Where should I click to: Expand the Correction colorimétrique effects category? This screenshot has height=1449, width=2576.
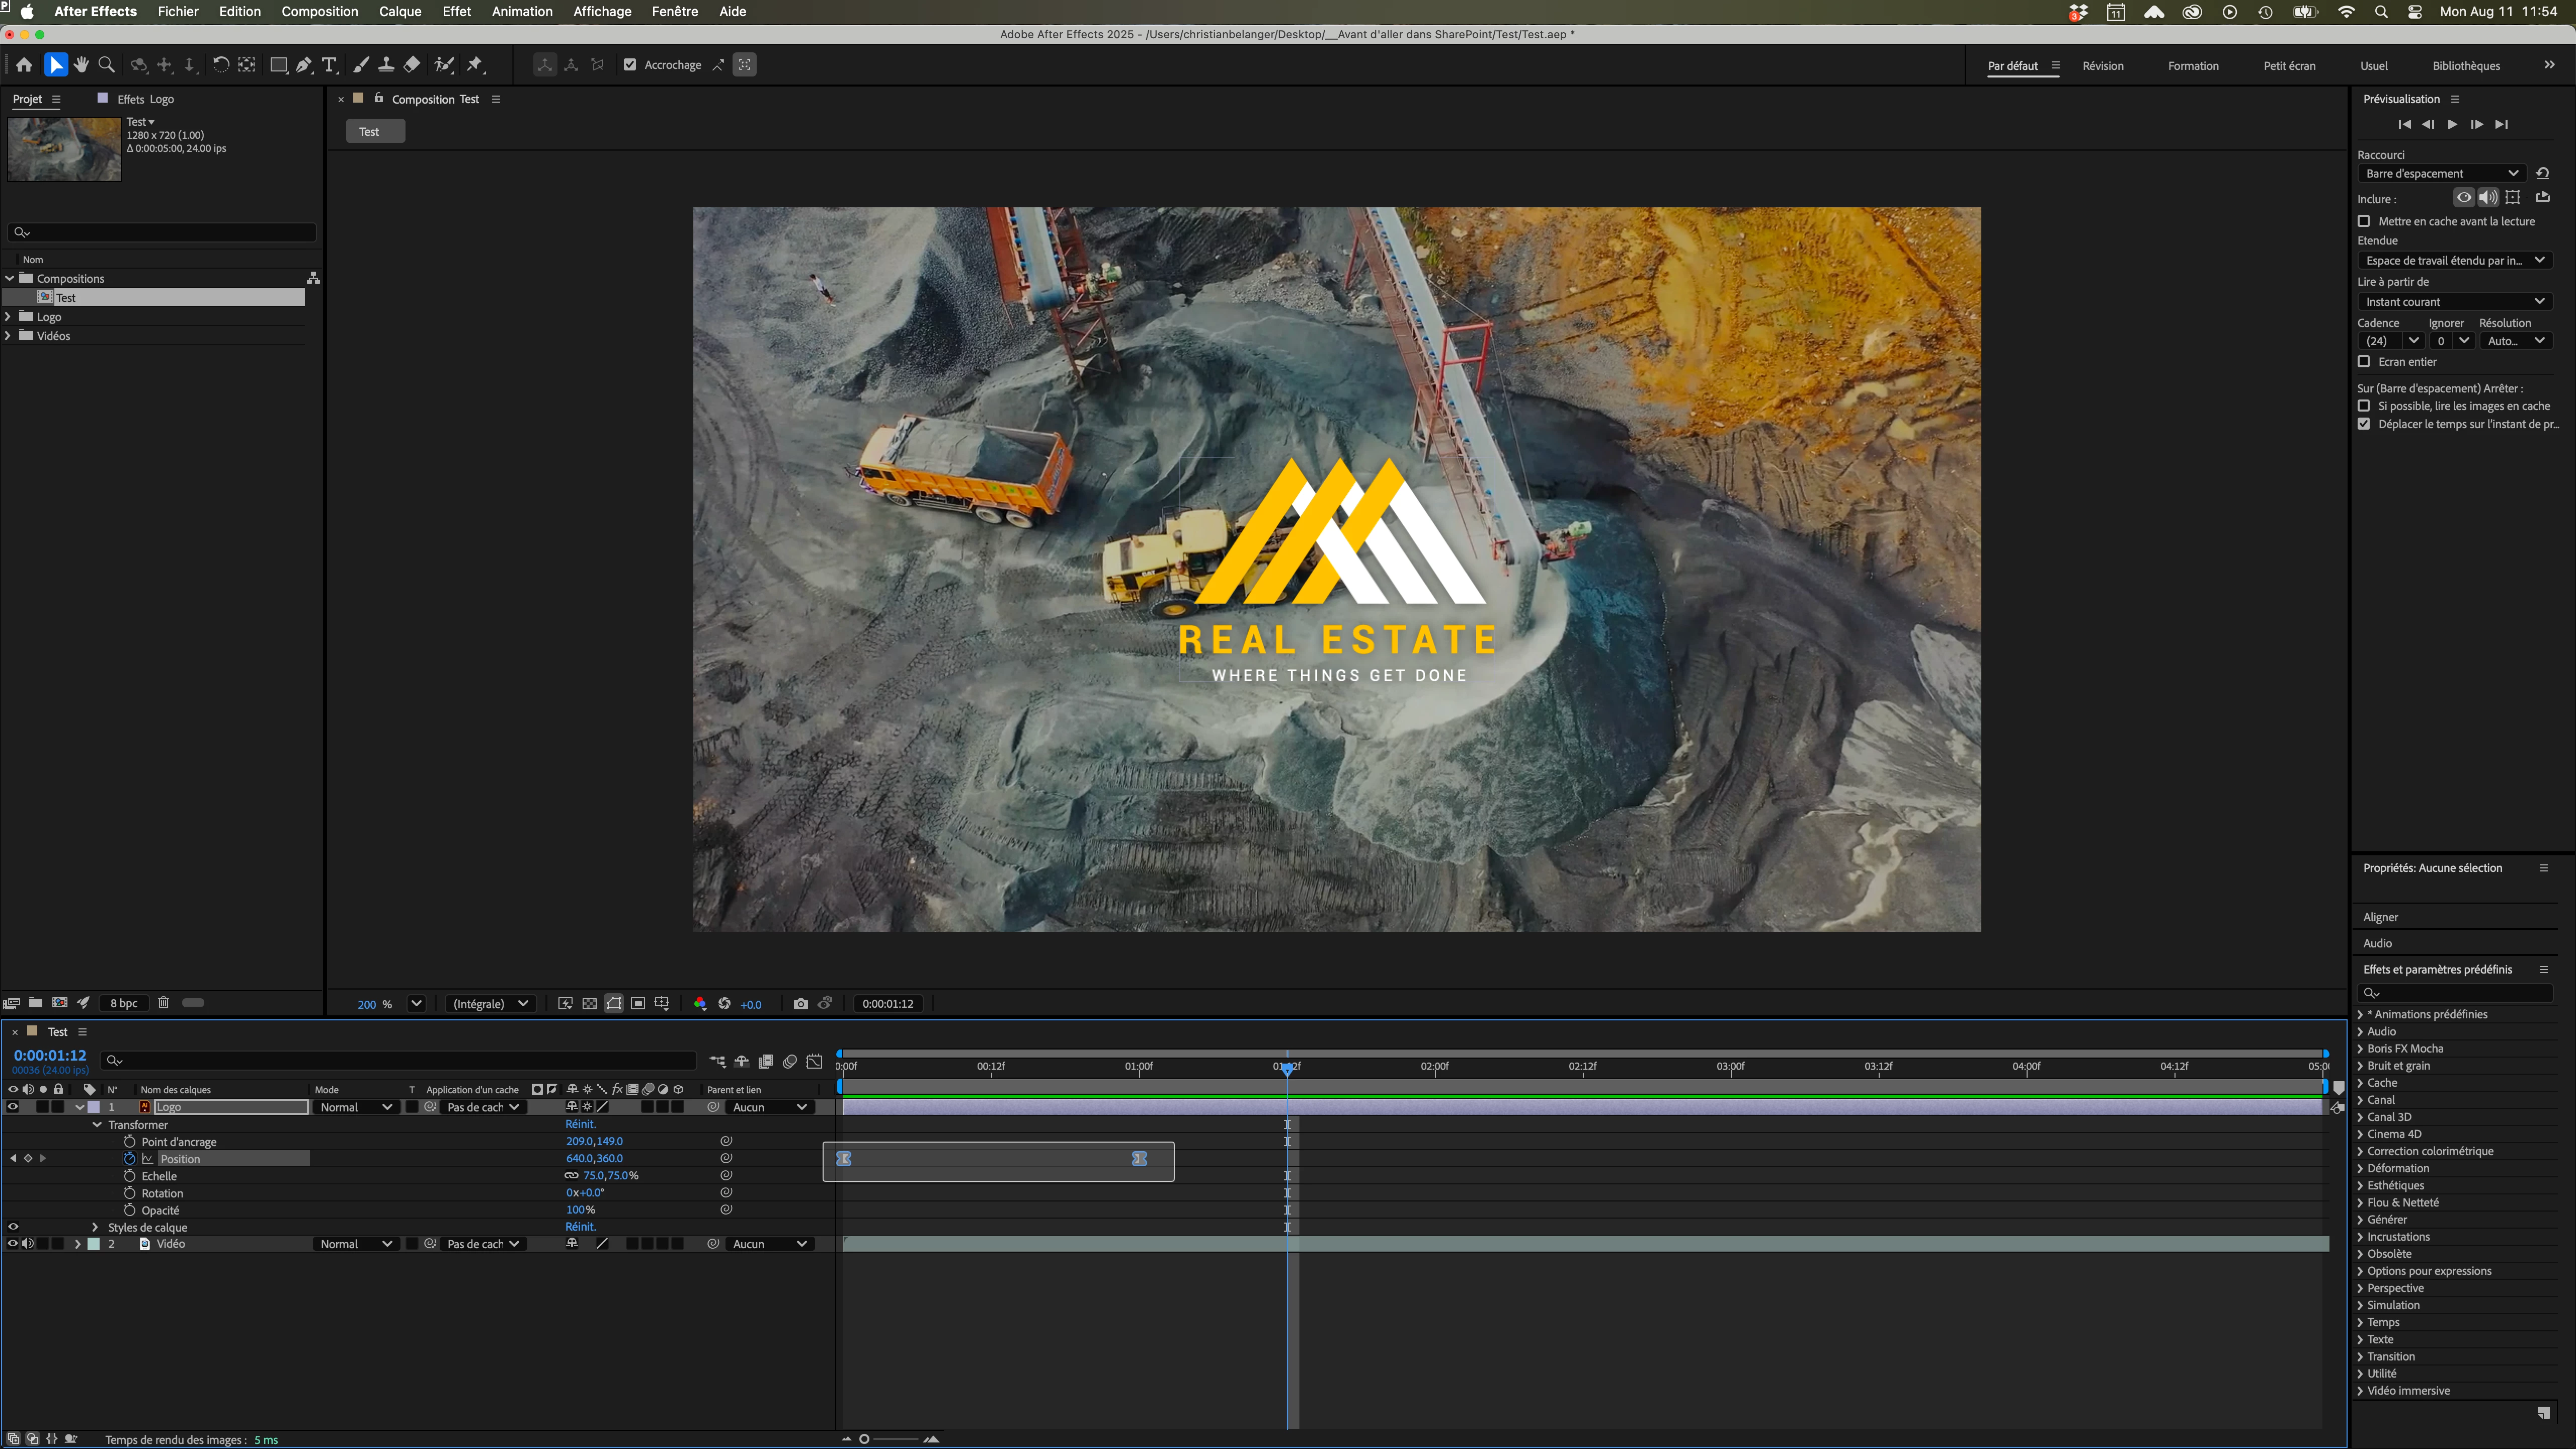click(x=2361, y=1151)
